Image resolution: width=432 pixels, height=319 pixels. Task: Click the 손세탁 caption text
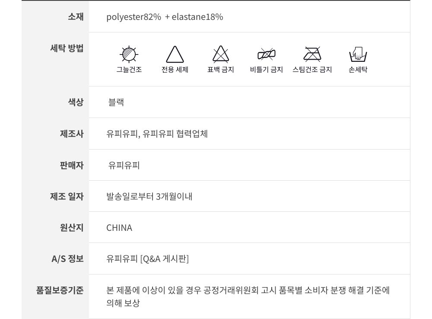[x=358, y=70]
